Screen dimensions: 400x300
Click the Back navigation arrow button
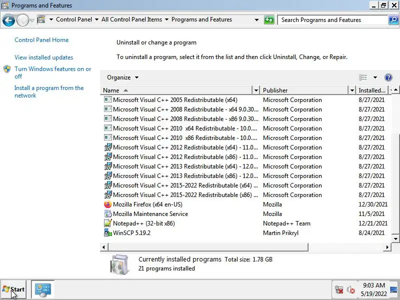click(8, 20)
